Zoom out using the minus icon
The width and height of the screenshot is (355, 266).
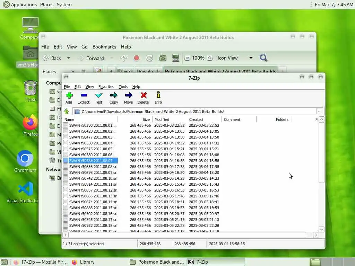pos(187,58)
